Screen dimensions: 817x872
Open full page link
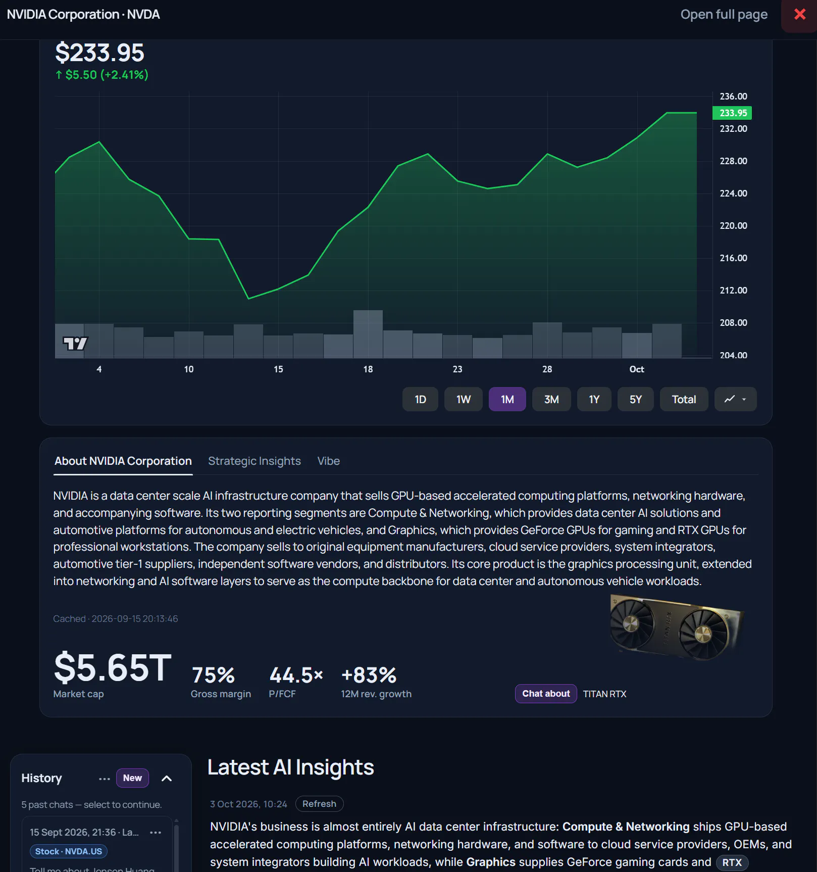pyautogui.click(x=724, y=15)
